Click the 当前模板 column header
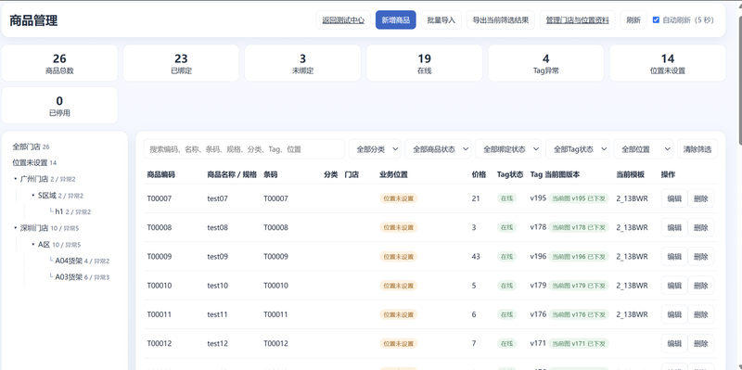The height and width of the screenshot is (370, 742). pyautogui.click(x=631, y=174)
